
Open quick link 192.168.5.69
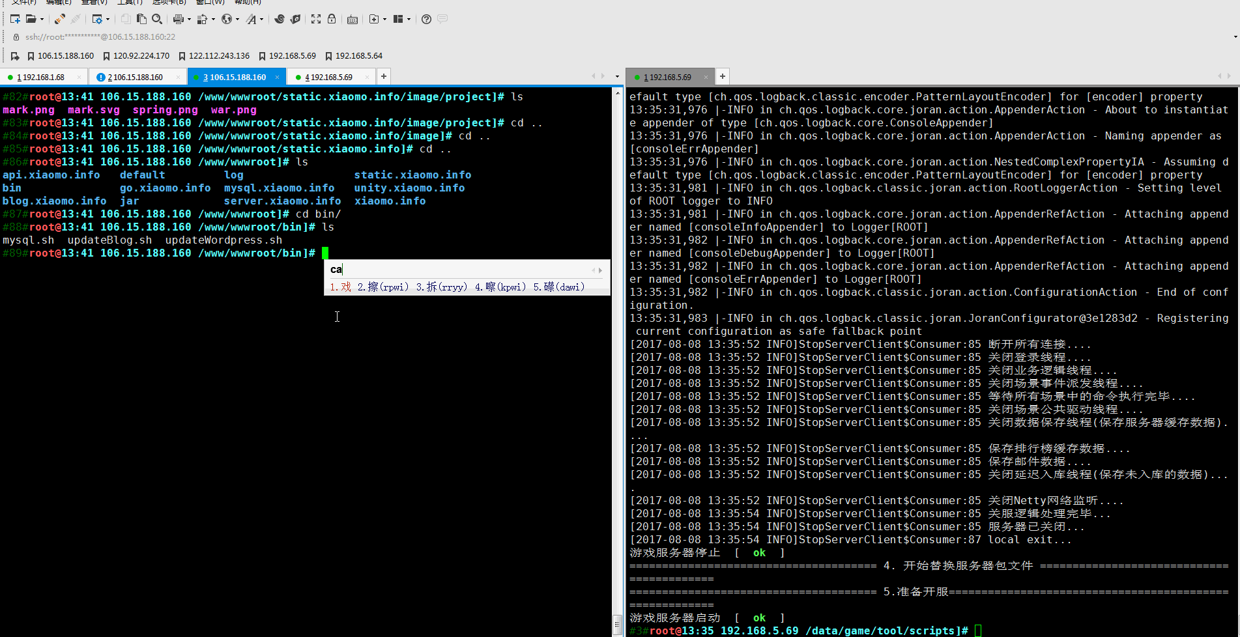(287, 56)
